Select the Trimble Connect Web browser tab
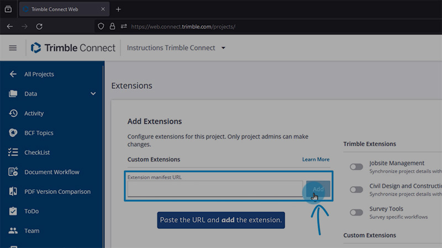The height and width of the screenshot is (248, 442). pos(64,9)
